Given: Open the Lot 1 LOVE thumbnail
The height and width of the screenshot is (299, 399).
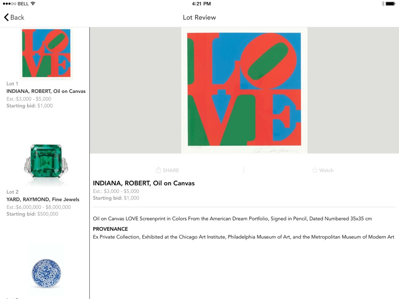Looking at the screenshot, I should point(46,53).
